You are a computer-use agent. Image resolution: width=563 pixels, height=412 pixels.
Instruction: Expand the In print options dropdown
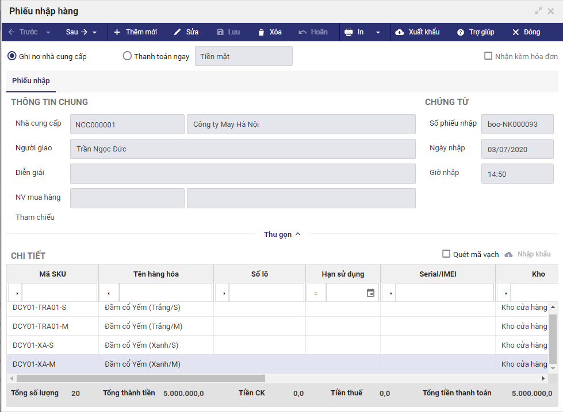pyautogui.click(x=378, y=32)
